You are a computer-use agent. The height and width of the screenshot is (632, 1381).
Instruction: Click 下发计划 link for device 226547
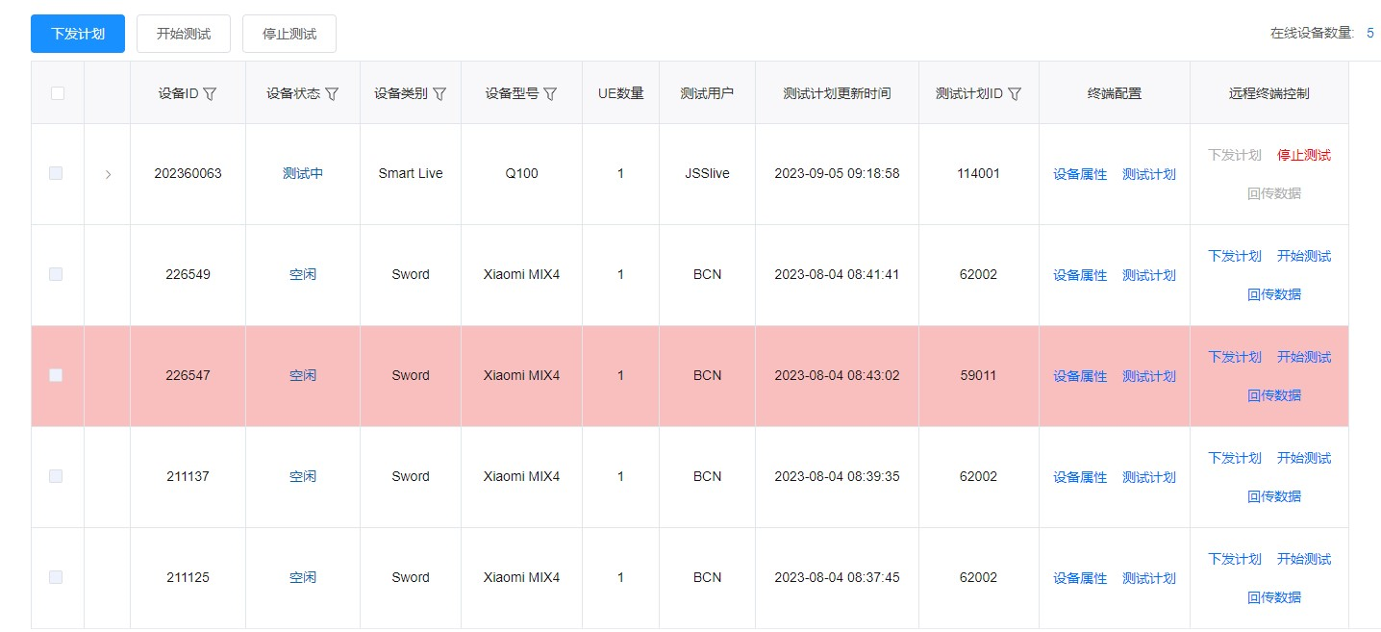point(1235,357)
